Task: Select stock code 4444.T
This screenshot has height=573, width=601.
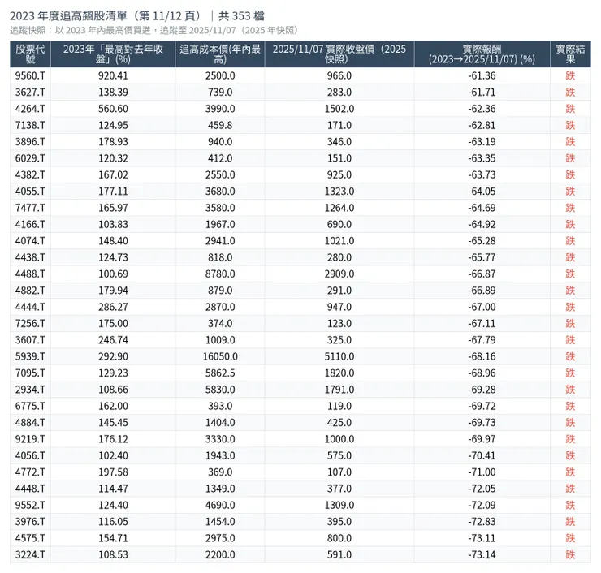Action: [30, 307]
